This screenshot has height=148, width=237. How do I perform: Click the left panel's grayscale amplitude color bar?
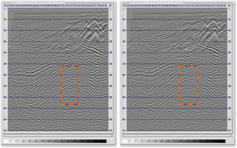55,141
